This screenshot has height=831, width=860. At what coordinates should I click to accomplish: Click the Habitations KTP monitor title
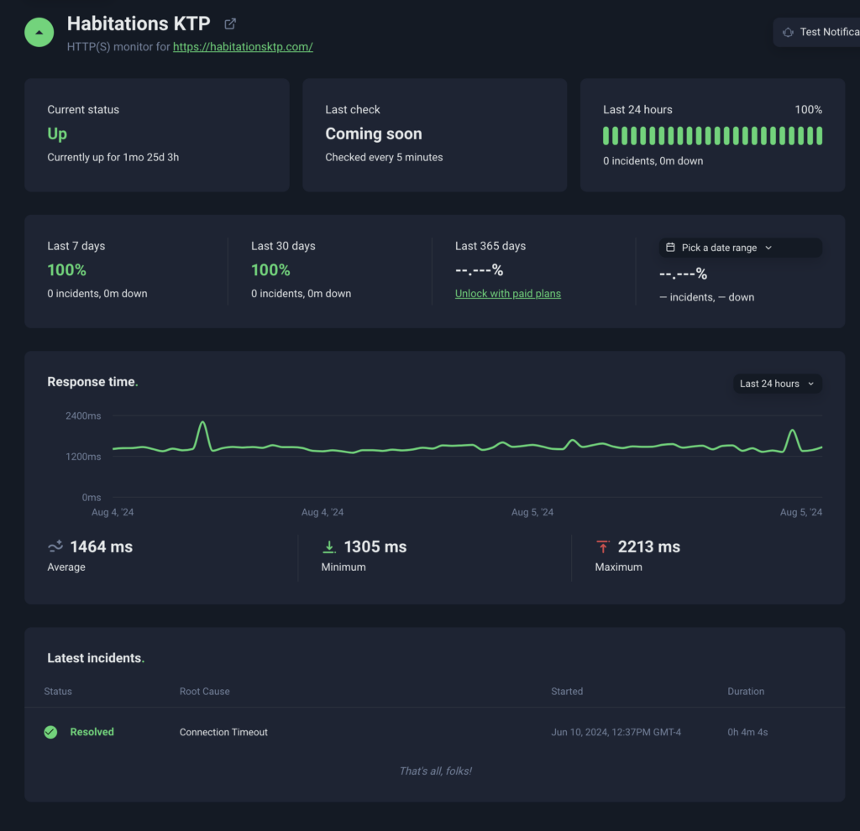[139, 24]
